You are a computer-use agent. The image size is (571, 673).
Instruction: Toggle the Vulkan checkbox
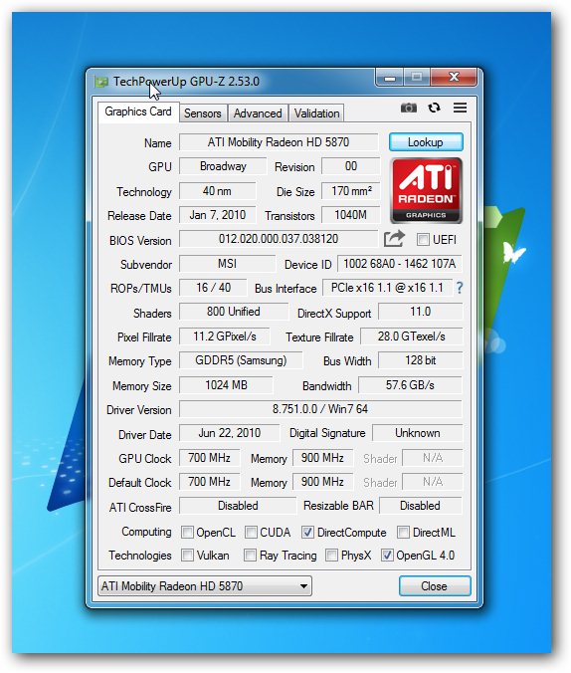(187, 555)
